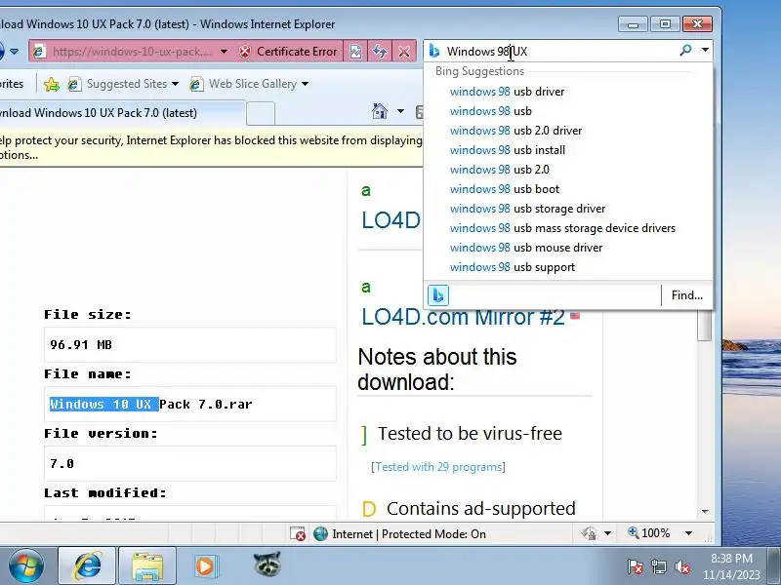Click Internet Protected Mode status text
Image resolution: width=781 pixels, height=585 pixels.
(x=409, y=533)
